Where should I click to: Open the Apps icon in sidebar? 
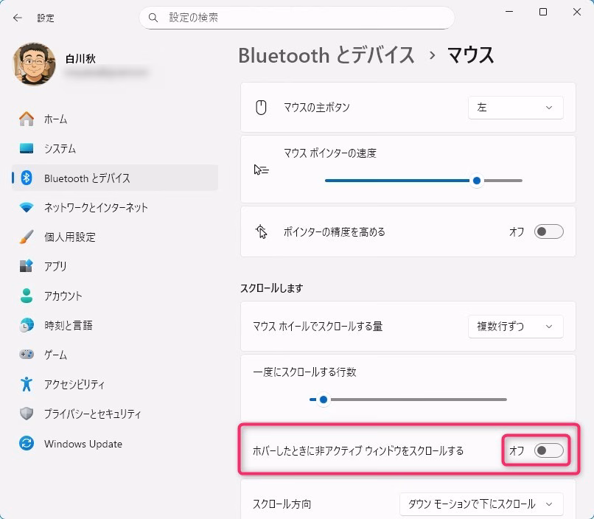(x=27, y=266)
